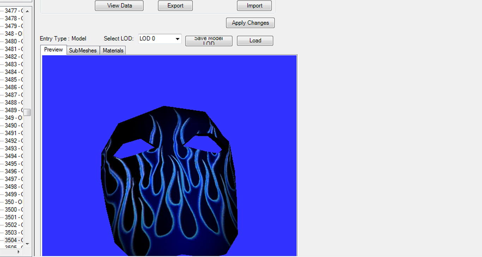Switch to the Preview tab
The width and height of the screenshot is (482, 257).
[53, 50]
